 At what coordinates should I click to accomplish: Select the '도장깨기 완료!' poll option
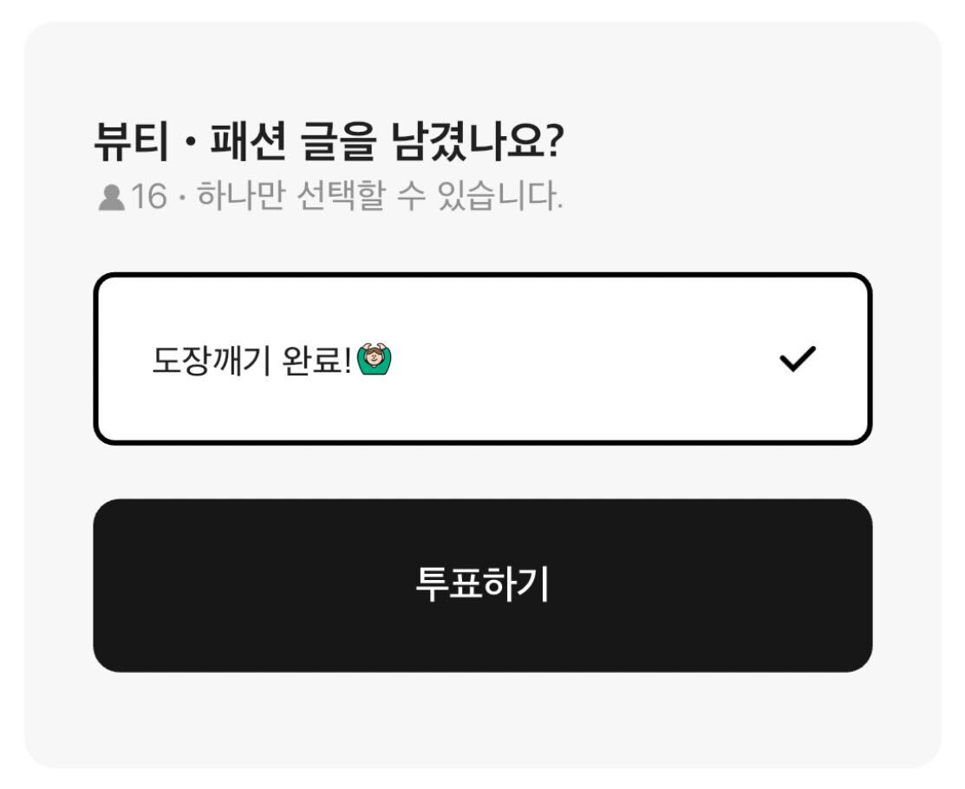[482, 359]
